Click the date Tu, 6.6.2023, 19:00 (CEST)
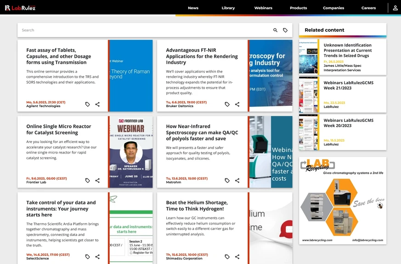Viewport: 401px width, 264px height. pyautogui.click(x=186, y=102)
